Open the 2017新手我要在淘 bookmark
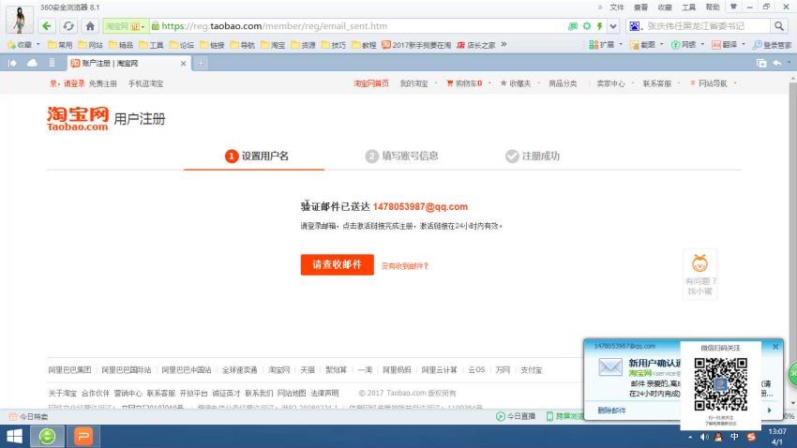 tap(416, 45)
